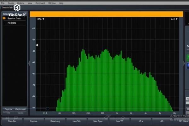Select the No Data entry
The width and height of the screenshot is (189, 126).
pos(12,23)
